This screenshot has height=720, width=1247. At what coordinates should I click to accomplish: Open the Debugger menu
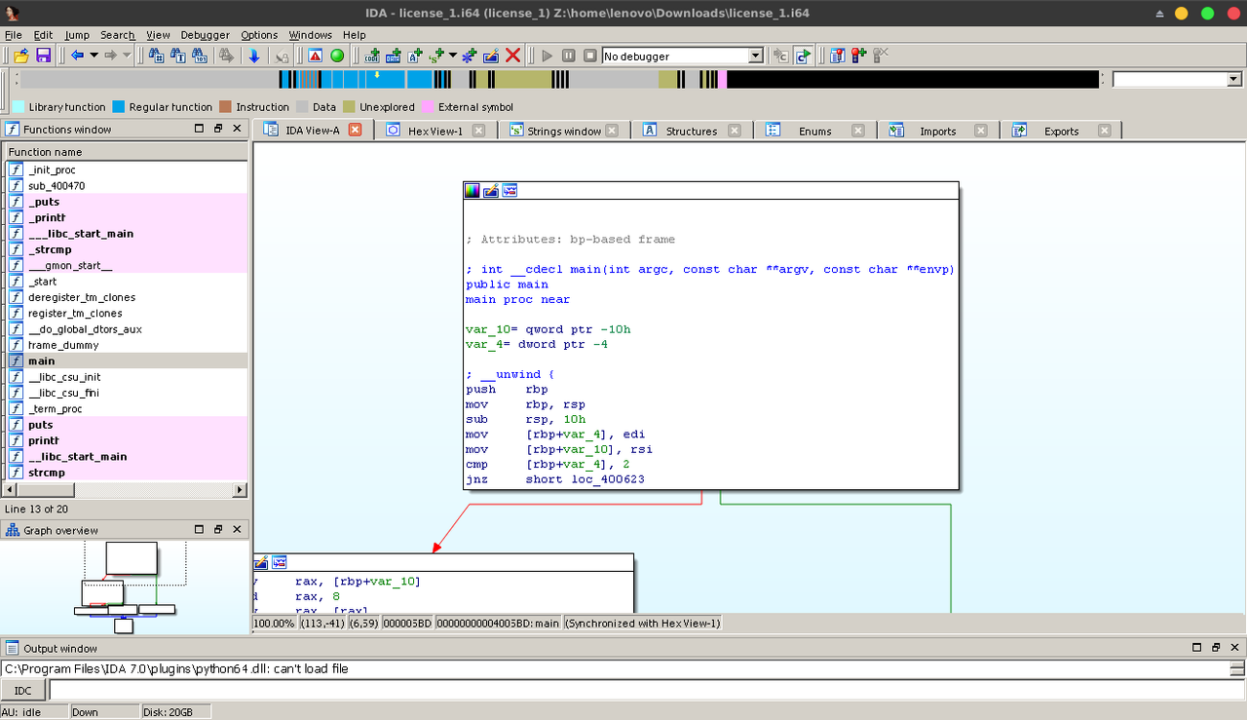(205, 35)
